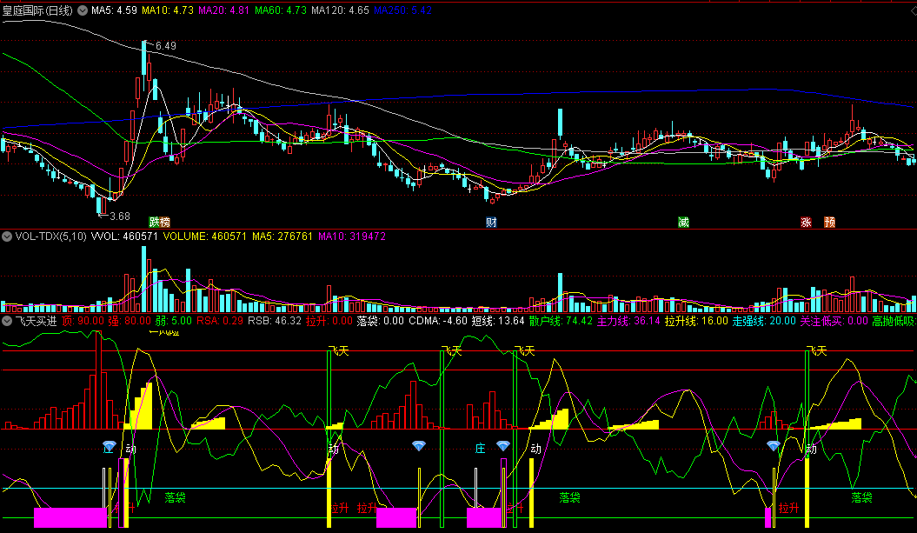Click the 皇庭国际(日线) stock title
The height and width of the screenshot is (533, 917).
[x=38, y=10]
